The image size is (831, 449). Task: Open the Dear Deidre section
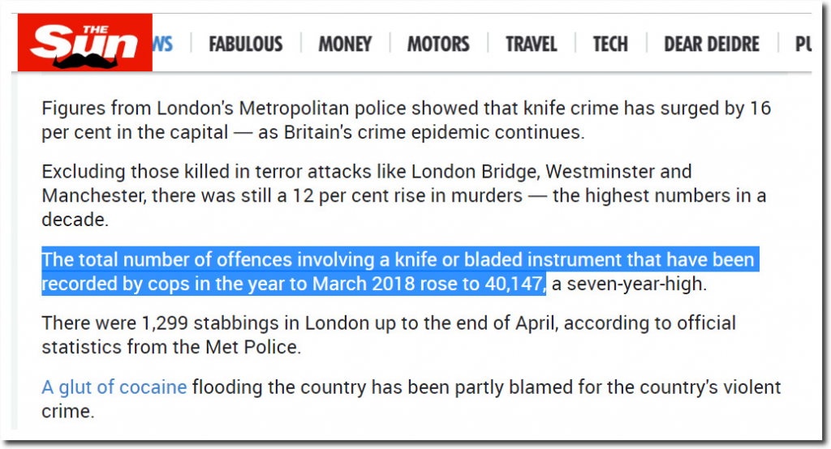click(x=713, y=43)
